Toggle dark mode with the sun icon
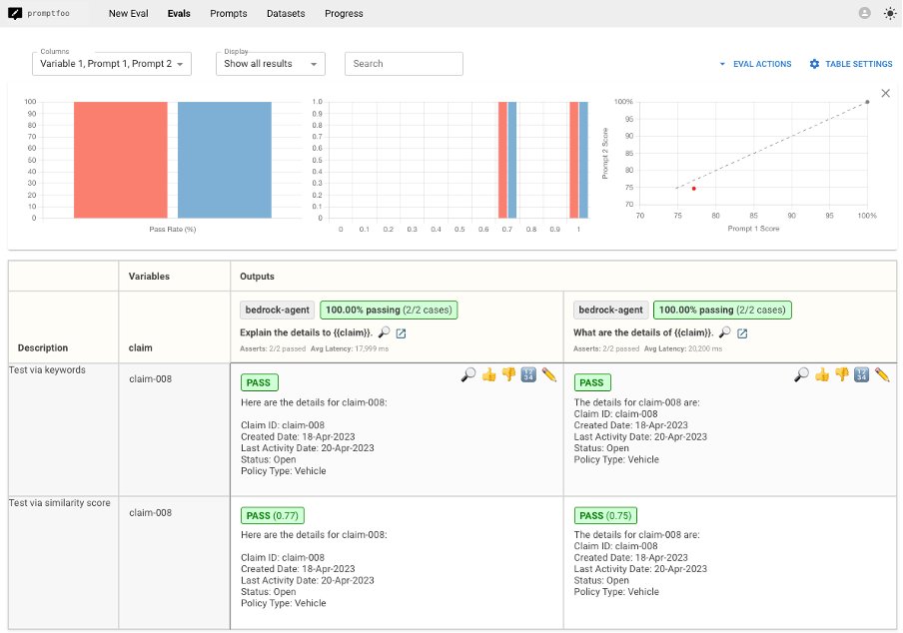 pos(889,13)
